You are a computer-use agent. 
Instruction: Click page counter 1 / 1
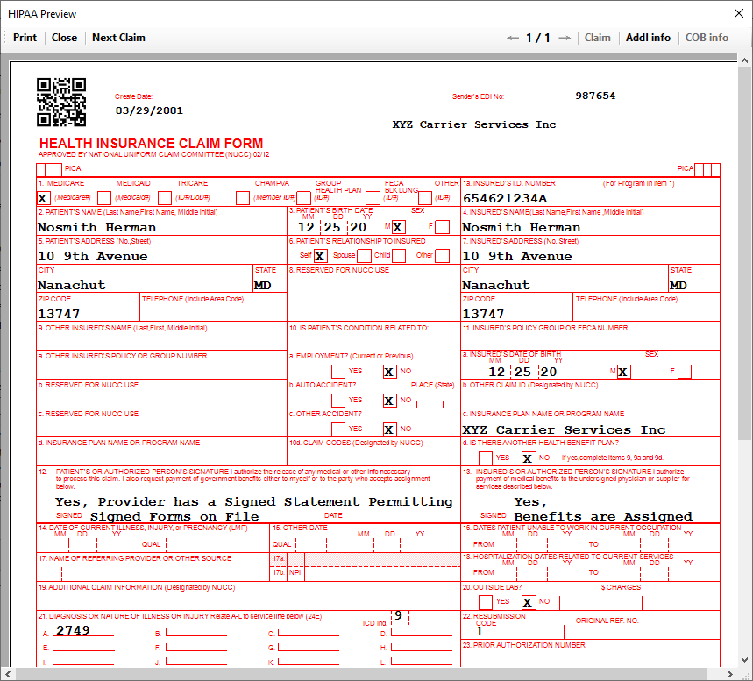tap(538, 38)
